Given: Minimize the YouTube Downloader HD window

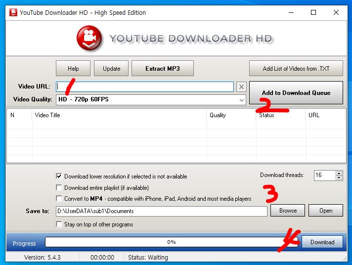Looking at the screenshot, I should (x=291, y=12).
